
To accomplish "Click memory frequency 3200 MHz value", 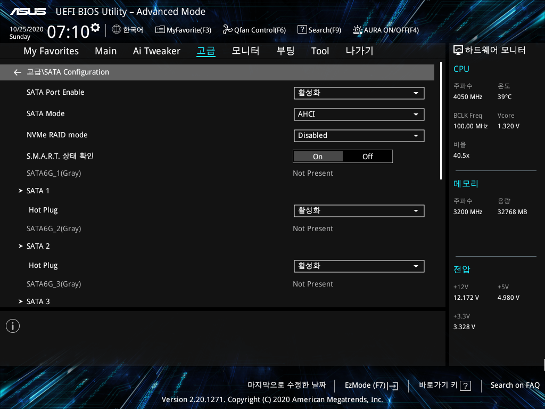I will [468, 212].
